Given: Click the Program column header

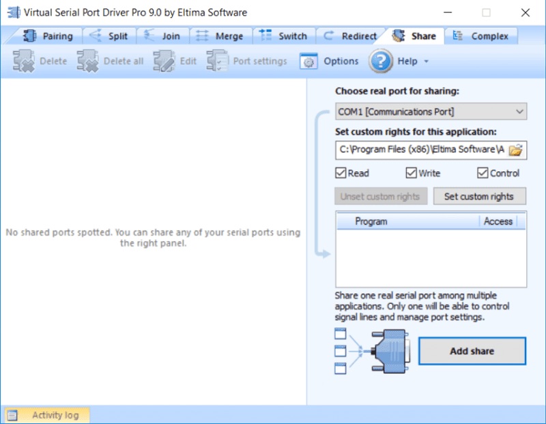Looking at the screenshot, I should (408, 221).
